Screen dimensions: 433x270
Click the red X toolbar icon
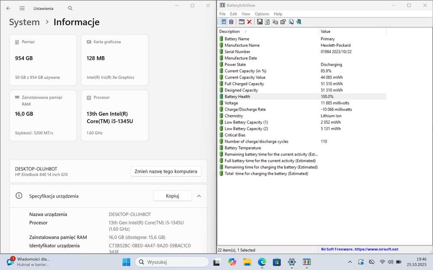point(249,22)
